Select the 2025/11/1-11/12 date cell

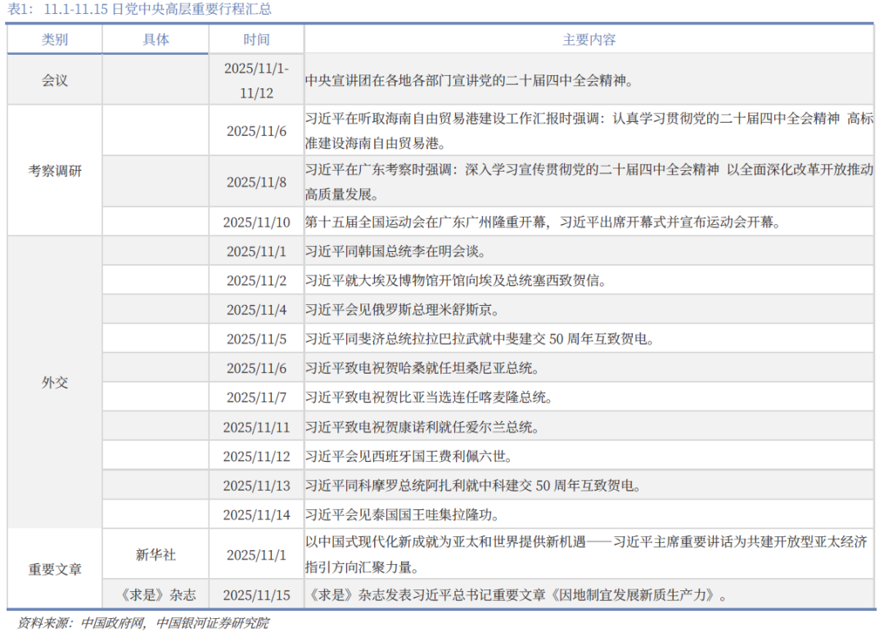pos(257,78)
